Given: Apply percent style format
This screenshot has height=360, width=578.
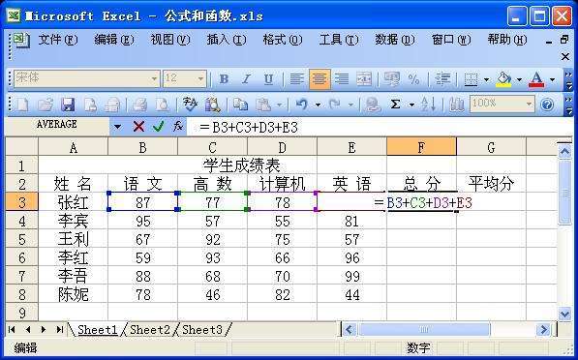Looking at the screenshot, I should pos(414,78).
